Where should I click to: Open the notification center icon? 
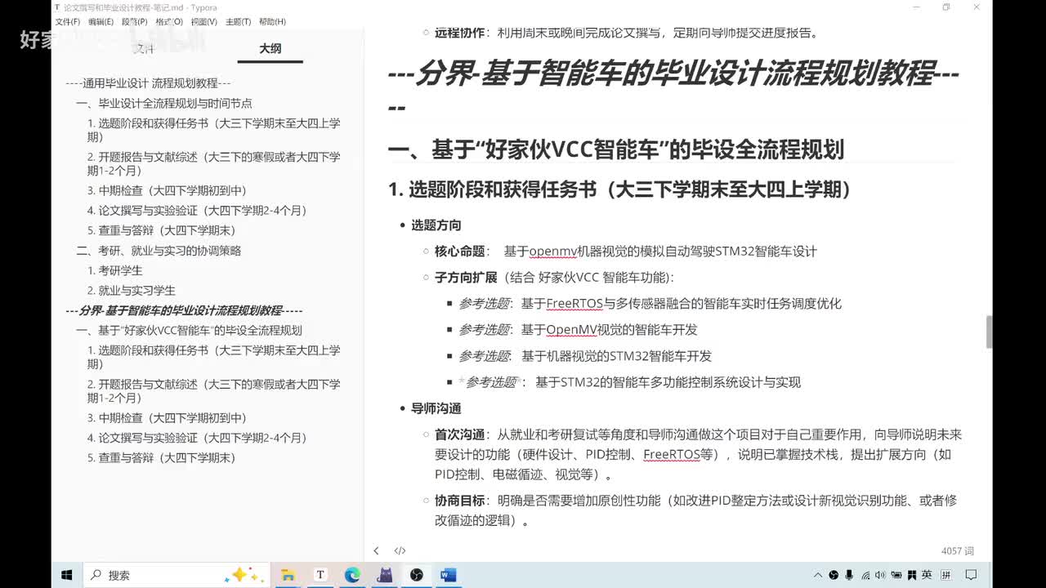point(971,575)
